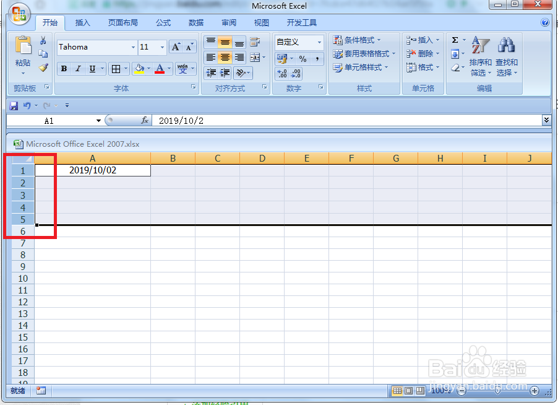The width and height of the screenshot is (558, 405).
Task: Click the Fill down icon
Action: 455,54
